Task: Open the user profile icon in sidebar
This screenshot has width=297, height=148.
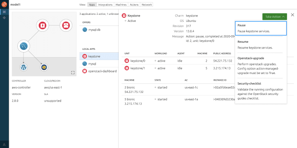Action: coord(5,144)
